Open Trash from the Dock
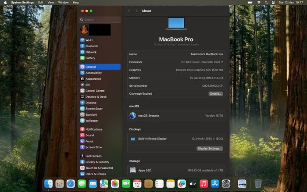307x192 pixels. (258, 184)
